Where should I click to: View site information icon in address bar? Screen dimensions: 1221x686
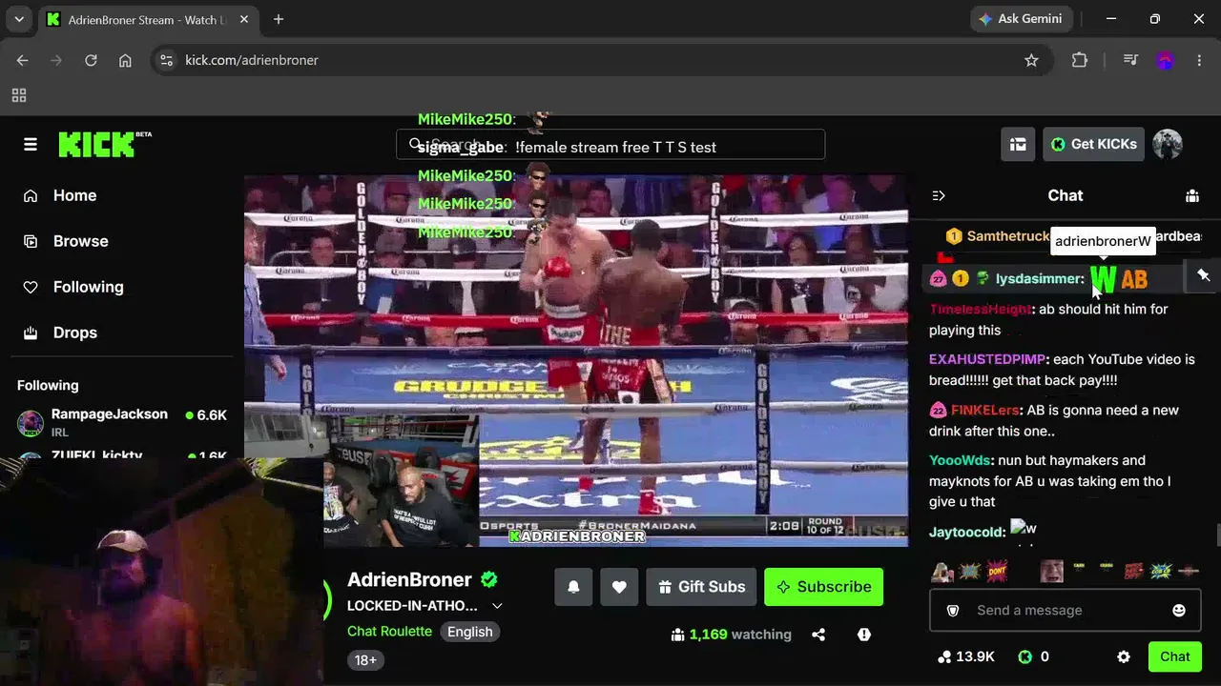click(167, 60)
